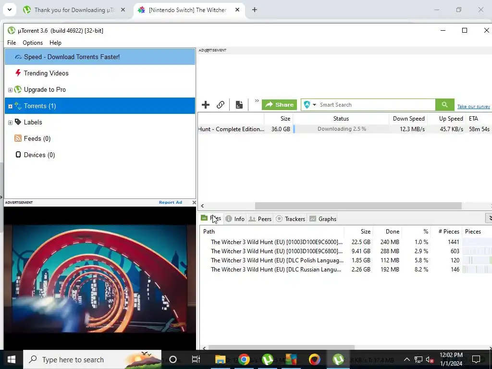
Task: Switch to the Trackers tab
Action: tap(291, 219)
